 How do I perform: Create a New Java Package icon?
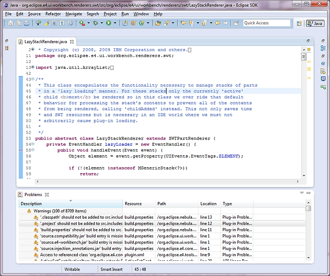click(133, 23)
